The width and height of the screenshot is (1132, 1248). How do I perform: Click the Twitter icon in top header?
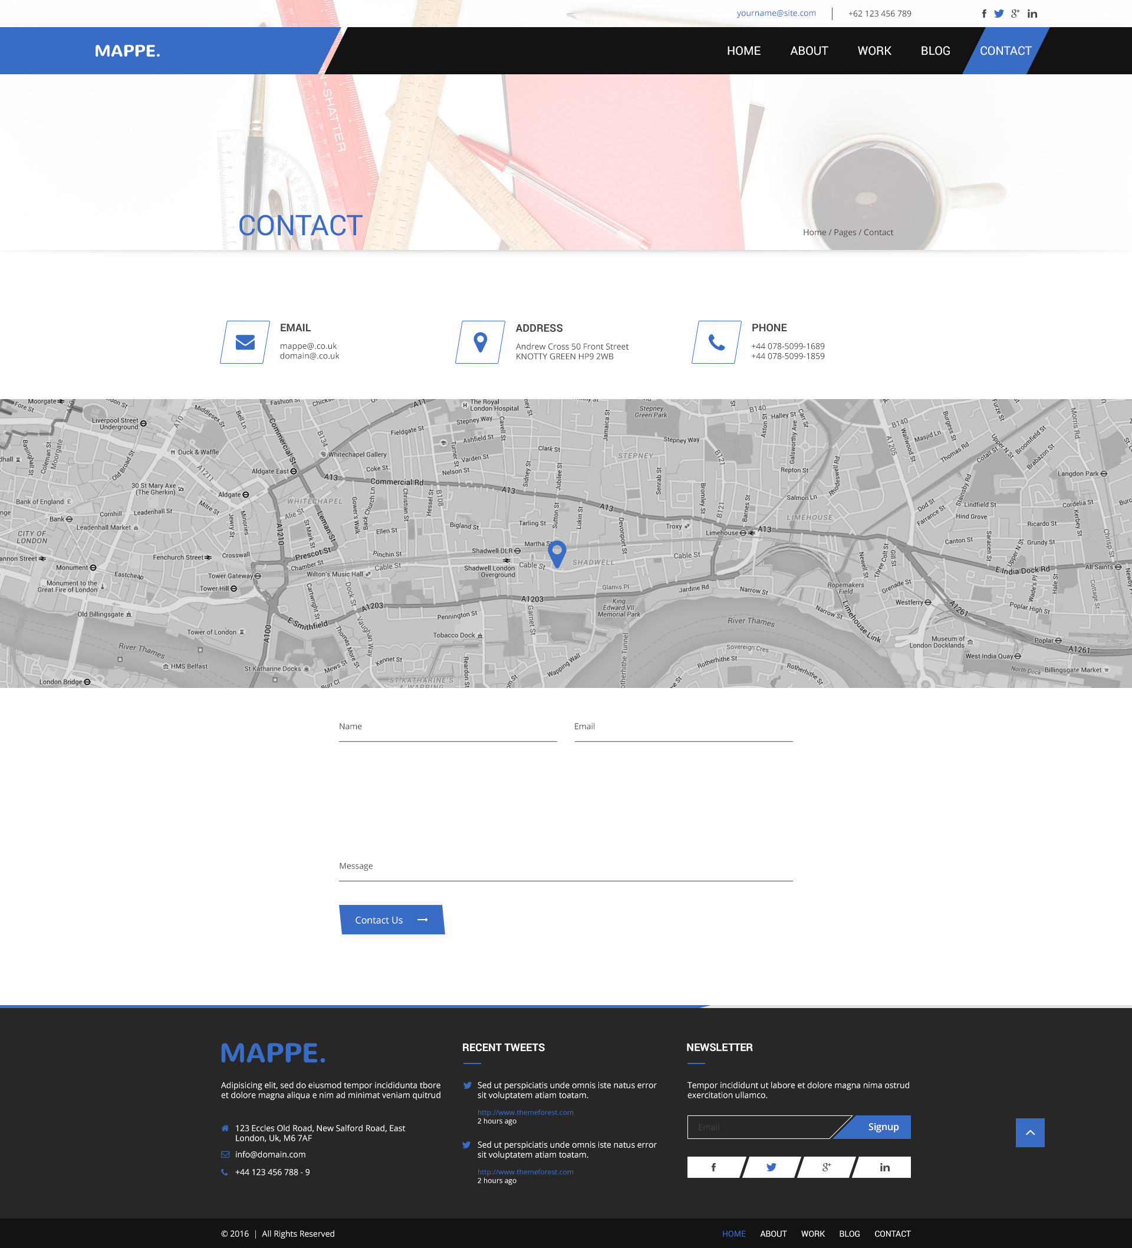tap(999, 14)
